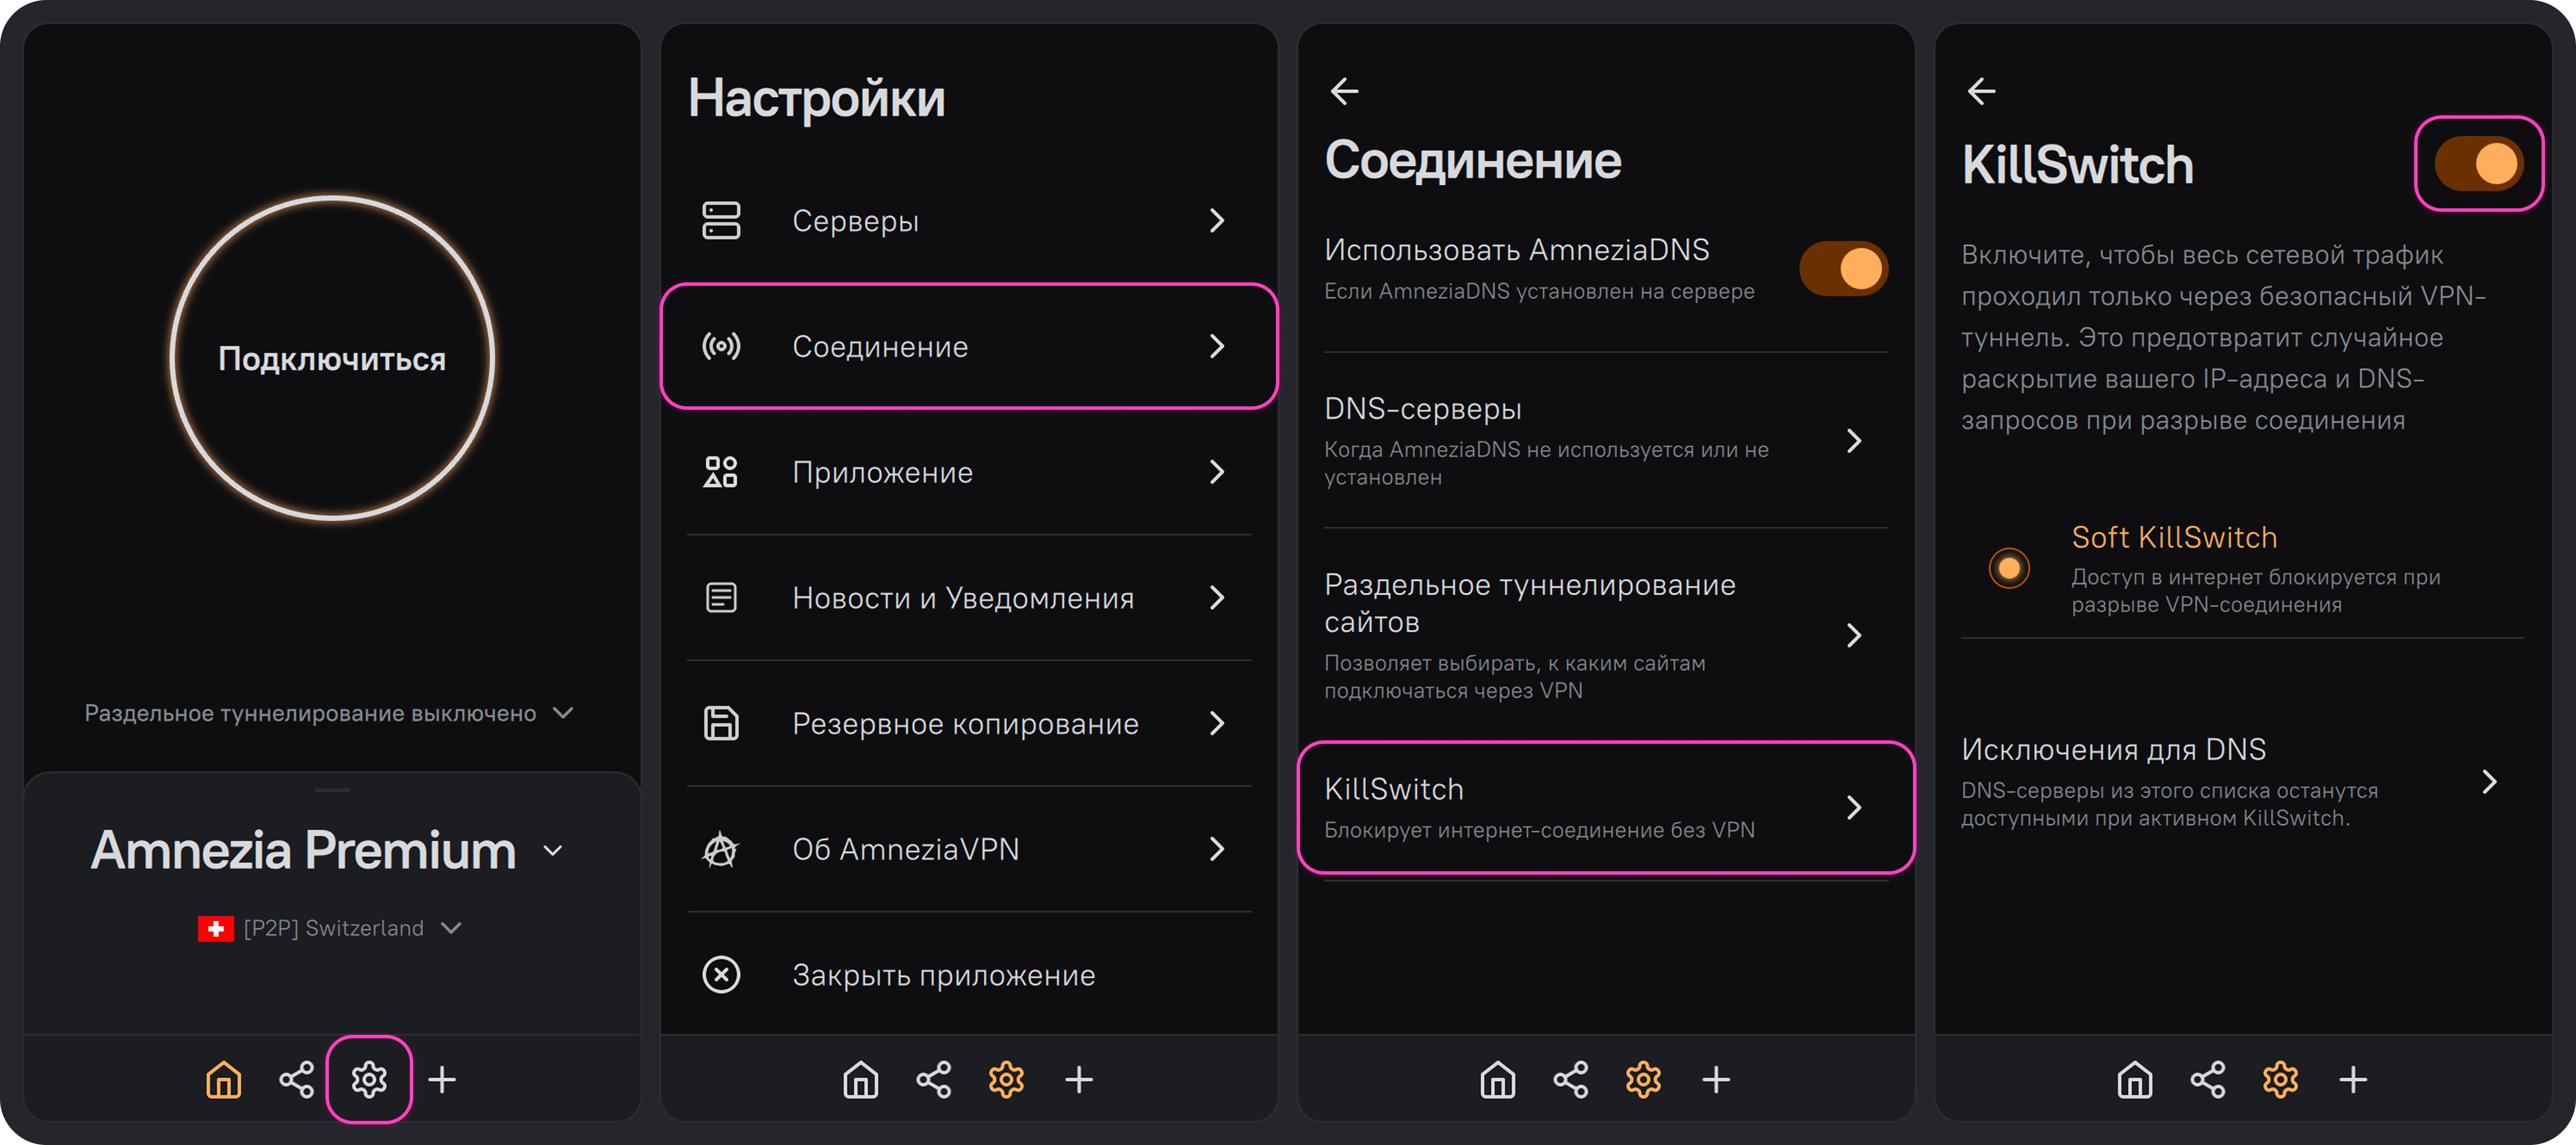Viewport: 2576px width, 1145px height.
Task: Click the Новости и Уведомления news icon
Action: coord(721,598)
